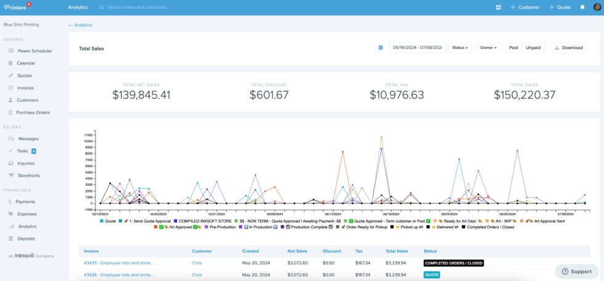
Task: Expand the Owner dropdown filter
Action: point(488,47)
